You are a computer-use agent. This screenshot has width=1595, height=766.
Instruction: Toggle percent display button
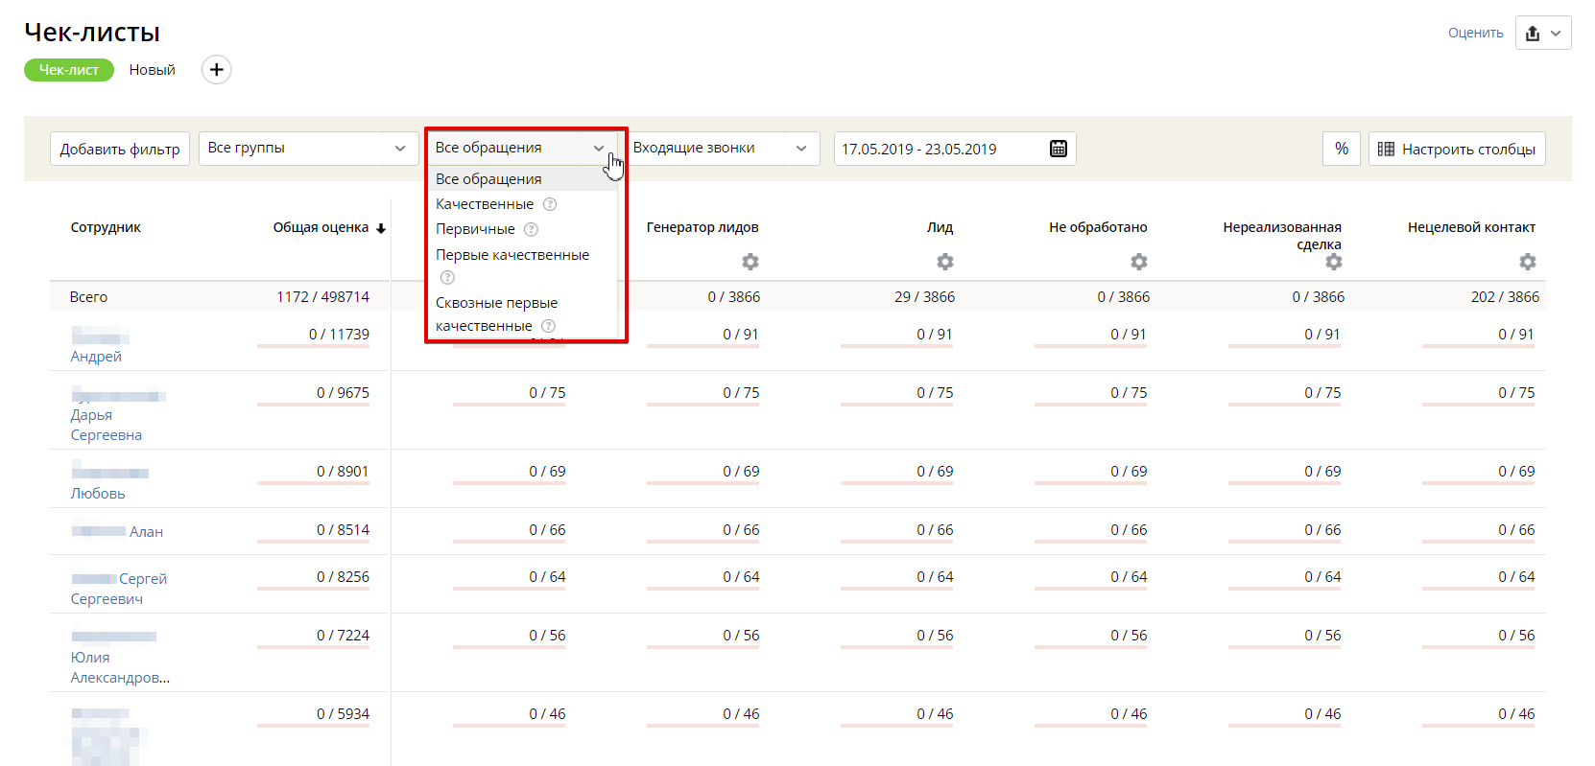click(1341, 149)
